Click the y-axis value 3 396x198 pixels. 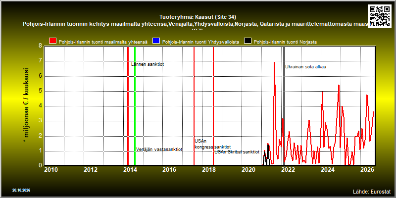coord(40,121)
